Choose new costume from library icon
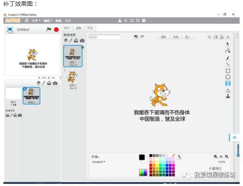Screen dimensions: 243x186 [x=66, y=40]
